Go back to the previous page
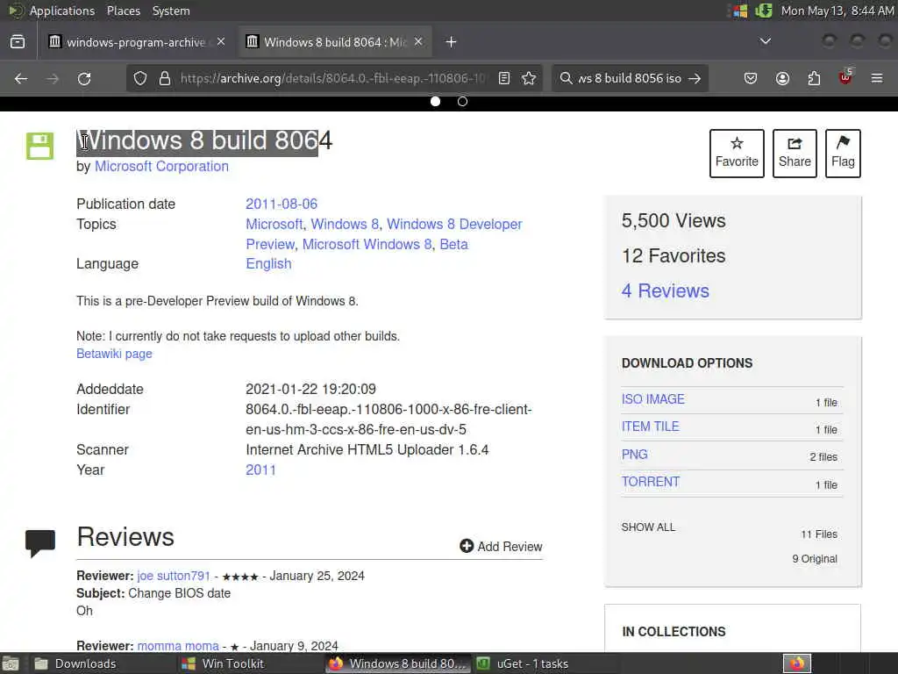Screen dimensions: 898x674 coord(21,78)
